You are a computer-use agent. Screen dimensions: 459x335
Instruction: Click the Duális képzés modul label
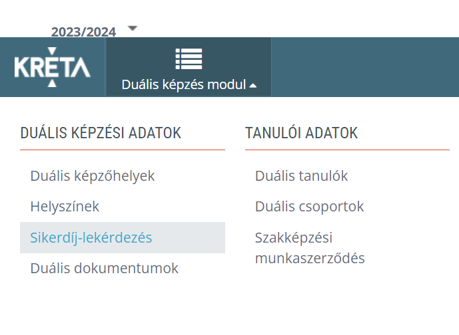[184, 85]
